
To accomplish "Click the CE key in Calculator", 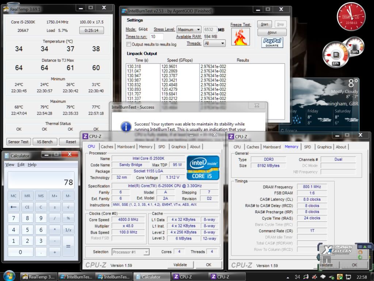I will [27, 207].
